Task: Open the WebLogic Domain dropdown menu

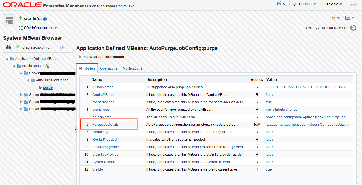Action: click(x=296, y=4)
